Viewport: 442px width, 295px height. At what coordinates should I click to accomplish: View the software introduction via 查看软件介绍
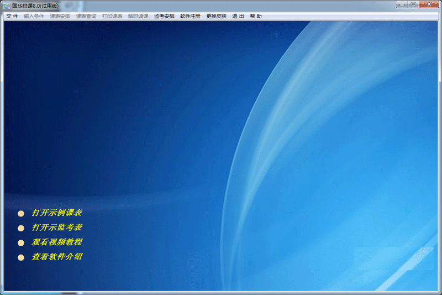(57, 257)
